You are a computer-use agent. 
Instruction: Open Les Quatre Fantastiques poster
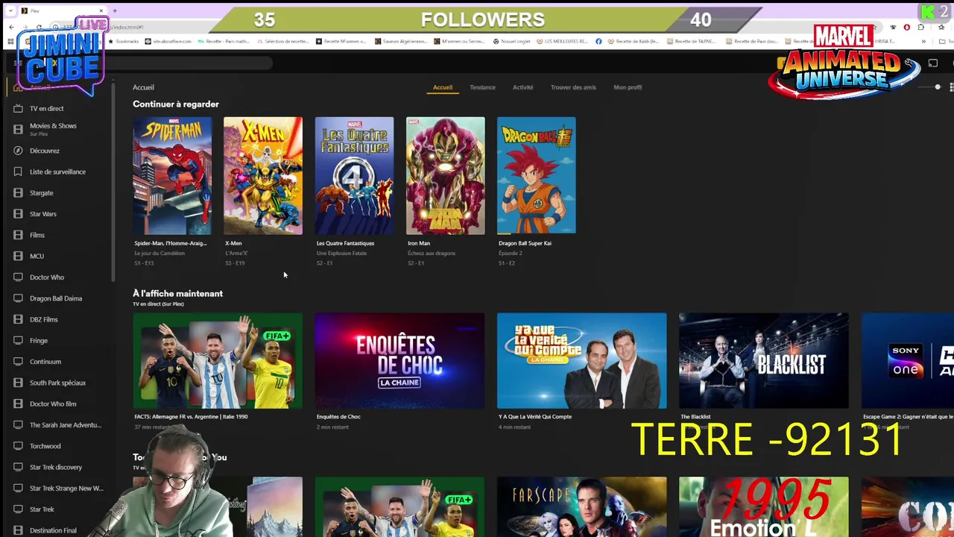coord(354,175)
